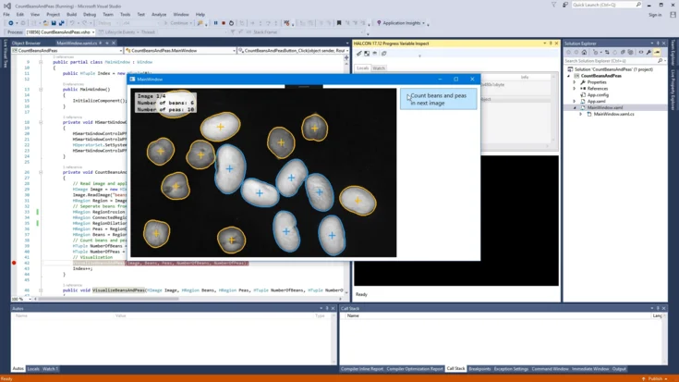Click the Stop Debugging red square icon
The height and width of the screenshot is (382, 679).
click(x=223, y=23)
